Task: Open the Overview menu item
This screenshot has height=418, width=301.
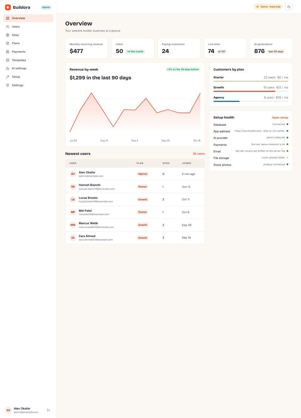Action: click(28, 18)
